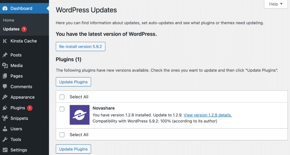Open View version 1.2.9 details link
This screenshot has height=155, width=290.
click(x=208, y=115)
